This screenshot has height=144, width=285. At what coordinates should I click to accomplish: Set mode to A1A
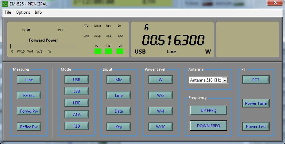pos(77,115)
